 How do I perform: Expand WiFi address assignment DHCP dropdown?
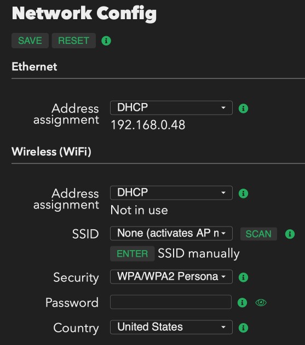[x=171, y=193]
